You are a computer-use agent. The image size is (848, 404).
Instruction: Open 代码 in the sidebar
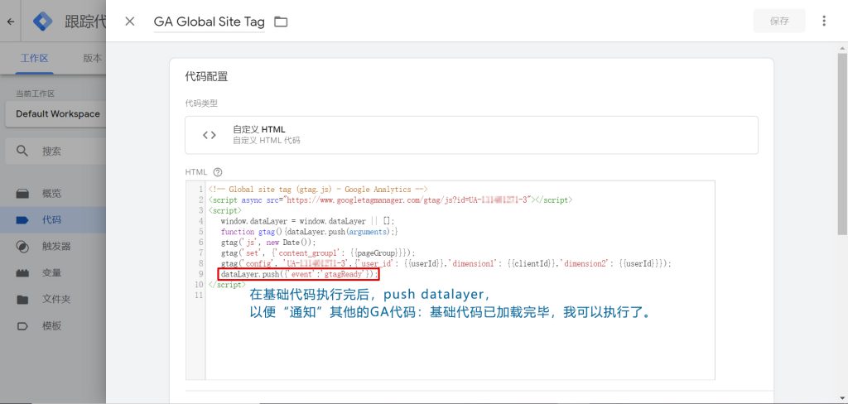point(53,219)
